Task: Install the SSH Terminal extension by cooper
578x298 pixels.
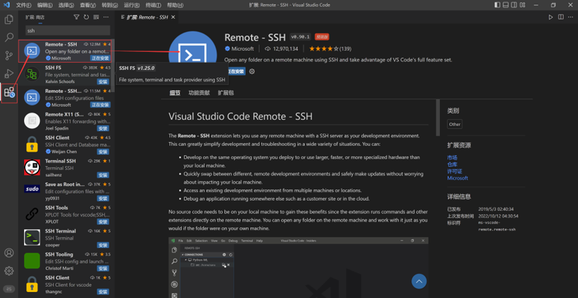Action: 103,245
